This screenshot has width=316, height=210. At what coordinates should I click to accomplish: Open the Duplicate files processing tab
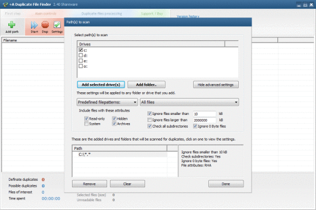tap(102, 13)
